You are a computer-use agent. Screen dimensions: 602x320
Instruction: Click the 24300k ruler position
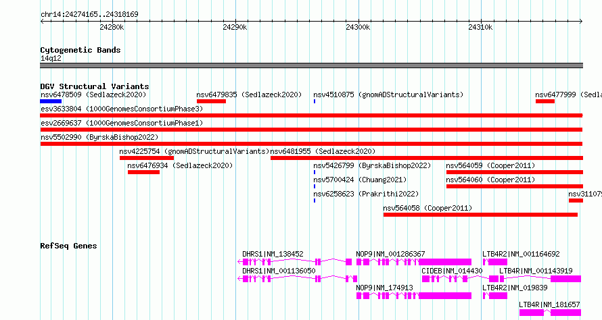coord(358,27)
